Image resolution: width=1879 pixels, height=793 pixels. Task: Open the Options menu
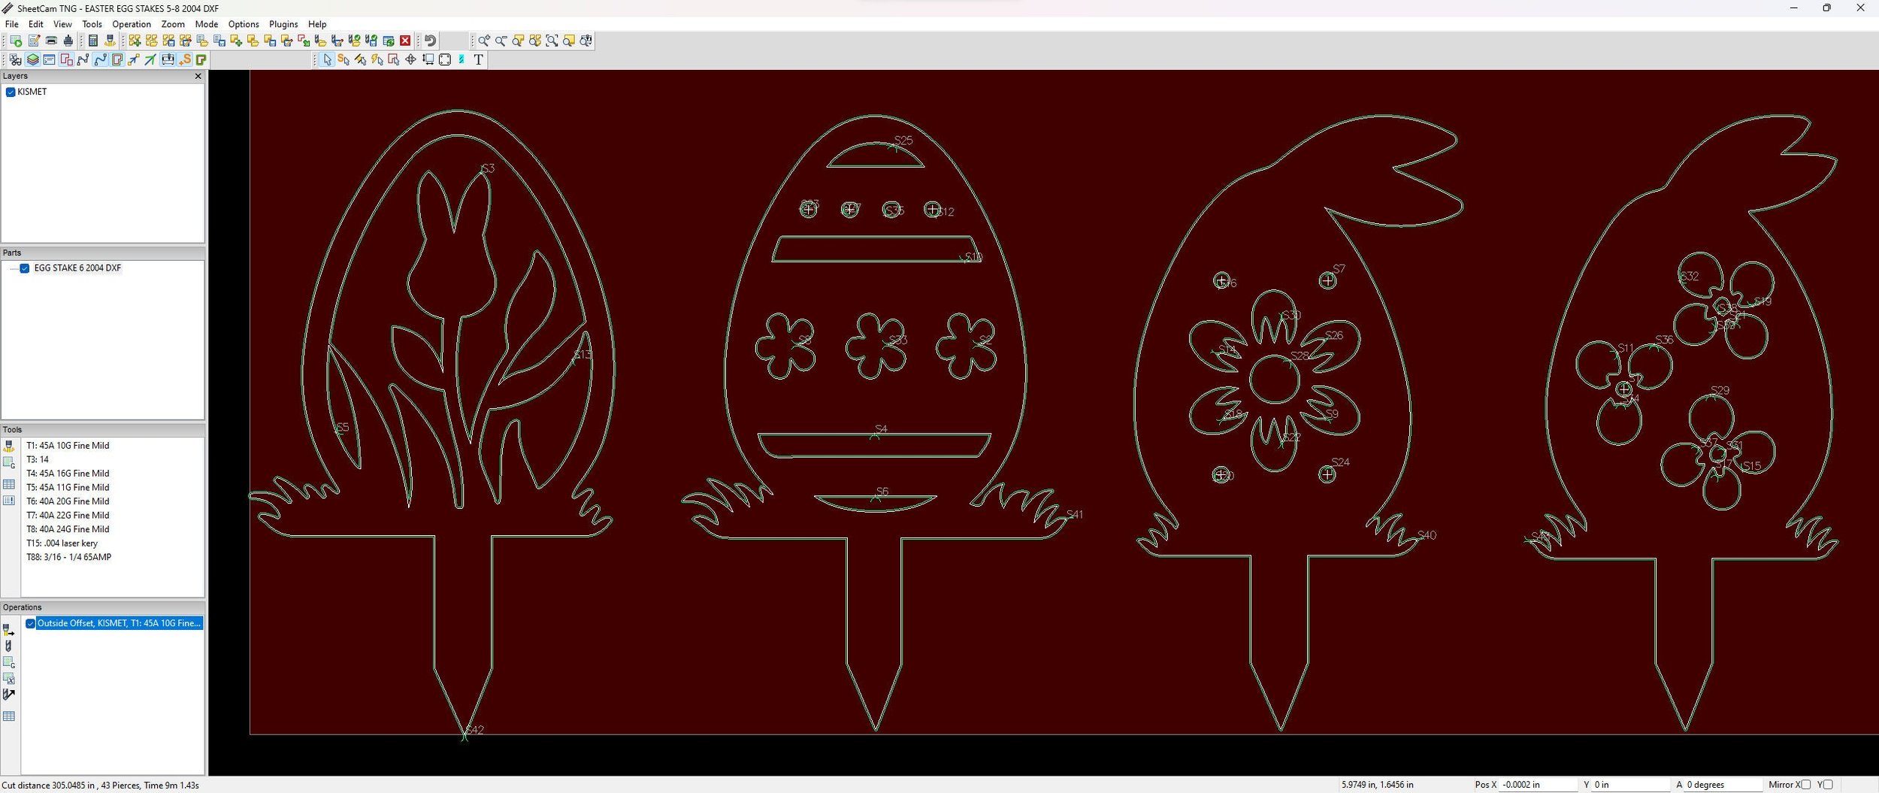click(244, 24)
